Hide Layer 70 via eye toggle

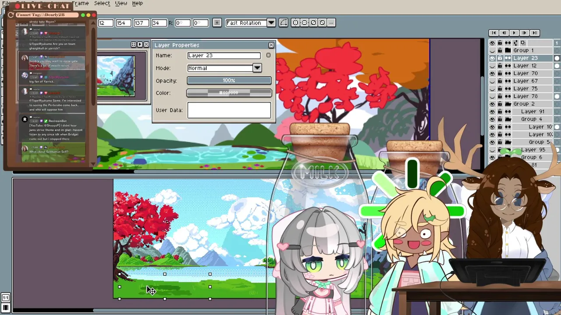click(492, 73)
